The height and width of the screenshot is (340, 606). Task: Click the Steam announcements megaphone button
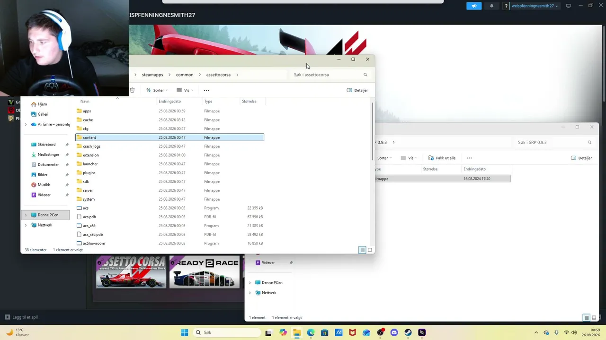[474, 6]
